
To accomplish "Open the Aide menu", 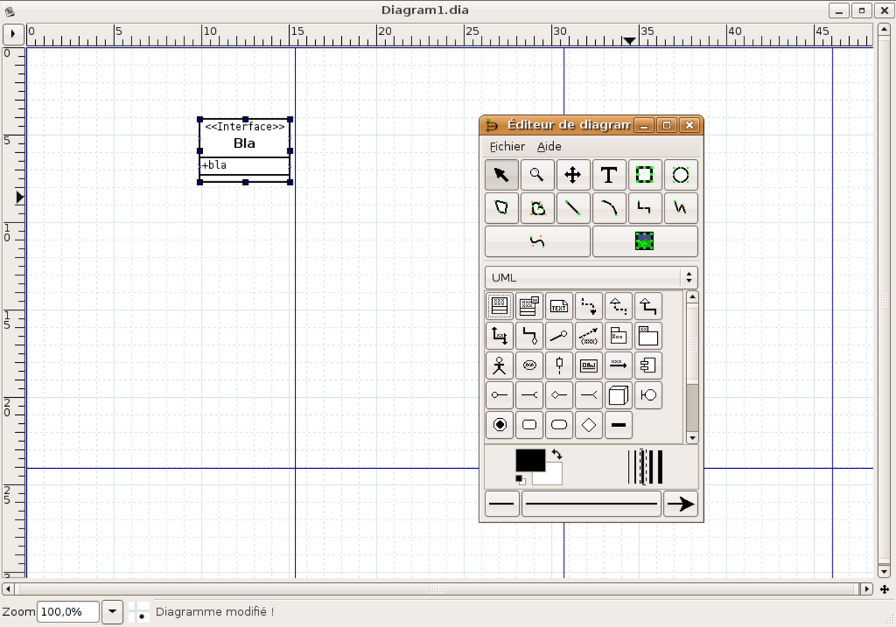I will tap(549, 146).
